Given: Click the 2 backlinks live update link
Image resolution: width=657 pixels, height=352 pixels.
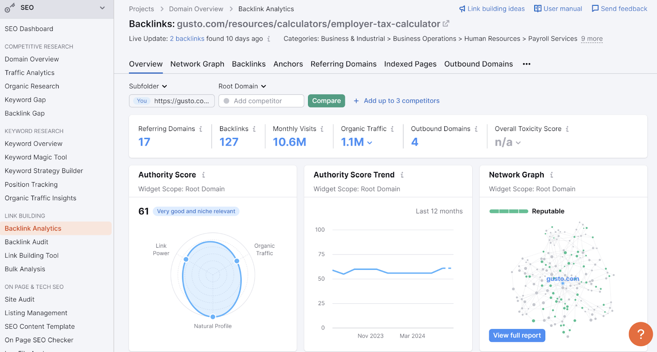Looking at the screenshot, I should pos(187,39).
